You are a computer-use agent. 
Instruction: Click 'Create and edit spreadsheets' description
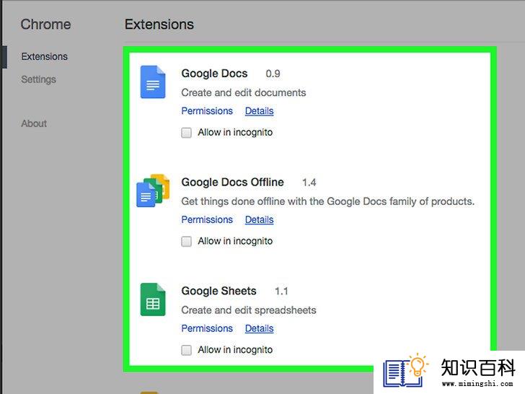(x=248, y=310)
